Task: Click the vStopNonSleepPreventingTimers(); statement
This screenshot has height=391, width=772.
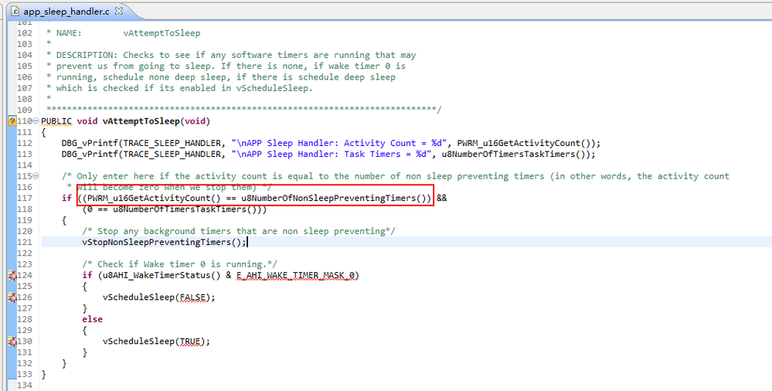Action: tap(164, 243)
